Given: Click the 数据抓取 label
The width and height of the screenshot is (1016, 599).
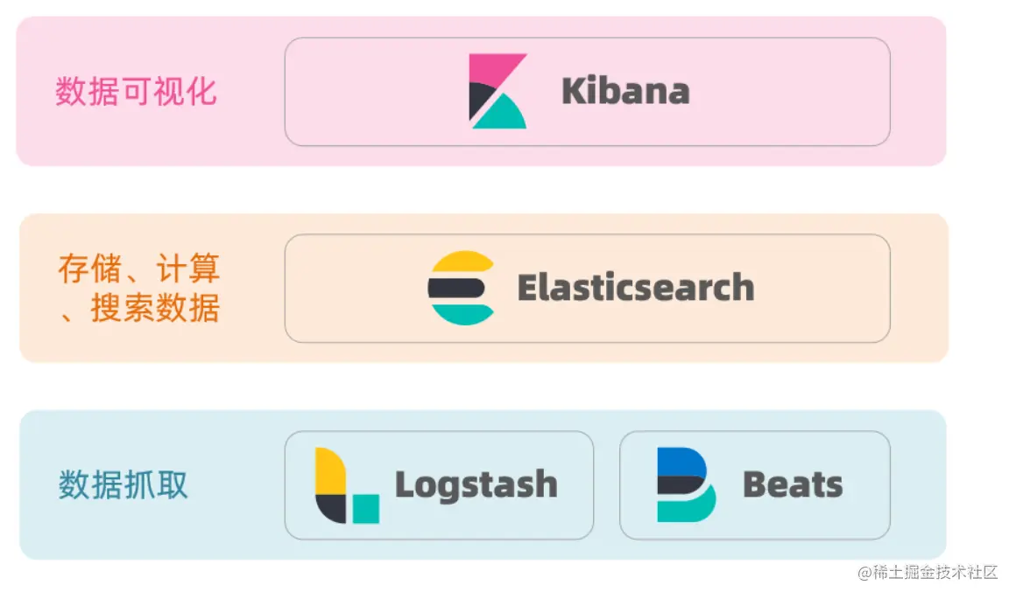Looking at the screenshot, I should click(123, 484).
